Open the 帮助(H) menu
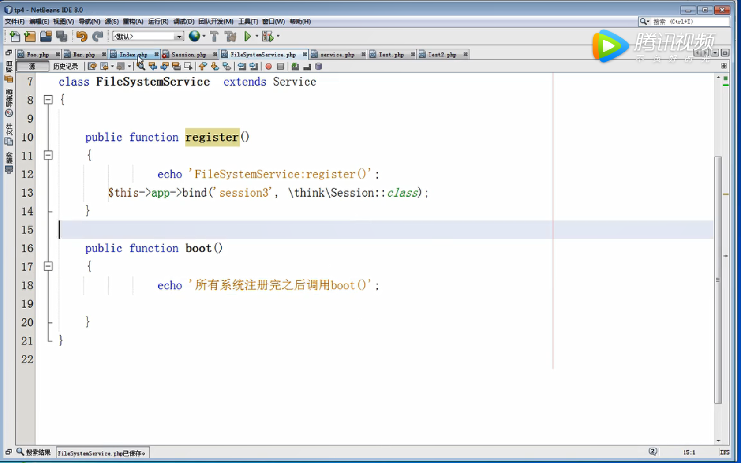This screenshot has height=463, width=741. (300, 21)
